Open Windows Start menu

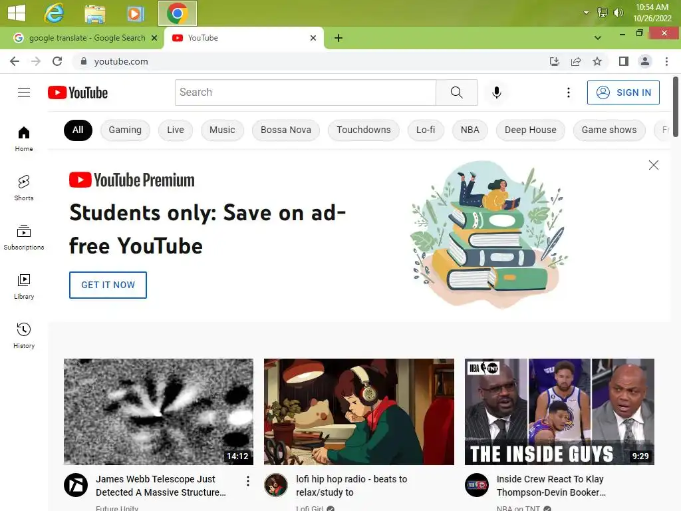(17, 13)
